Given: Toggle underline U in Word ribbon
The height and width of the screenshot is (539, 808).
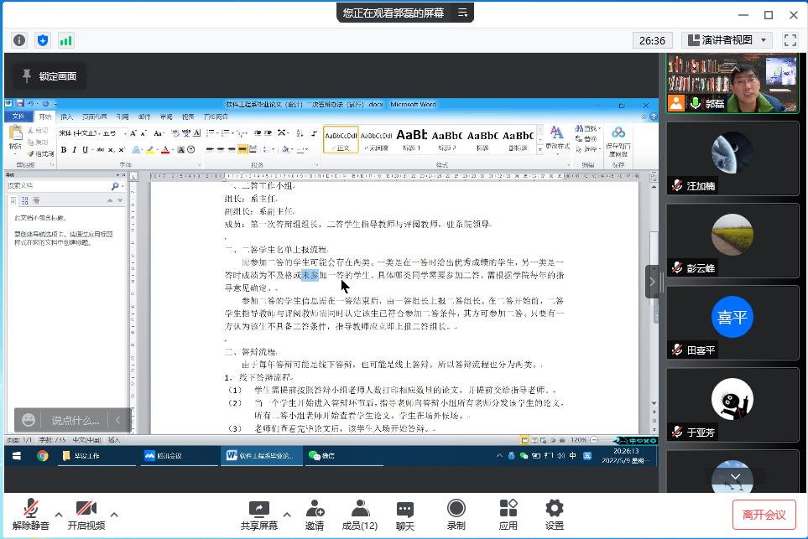Looking at the screenshot, I should [x=85, y=150].
